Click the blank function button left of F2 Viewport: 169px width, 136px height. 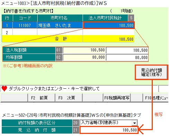(x=14, y=98)
